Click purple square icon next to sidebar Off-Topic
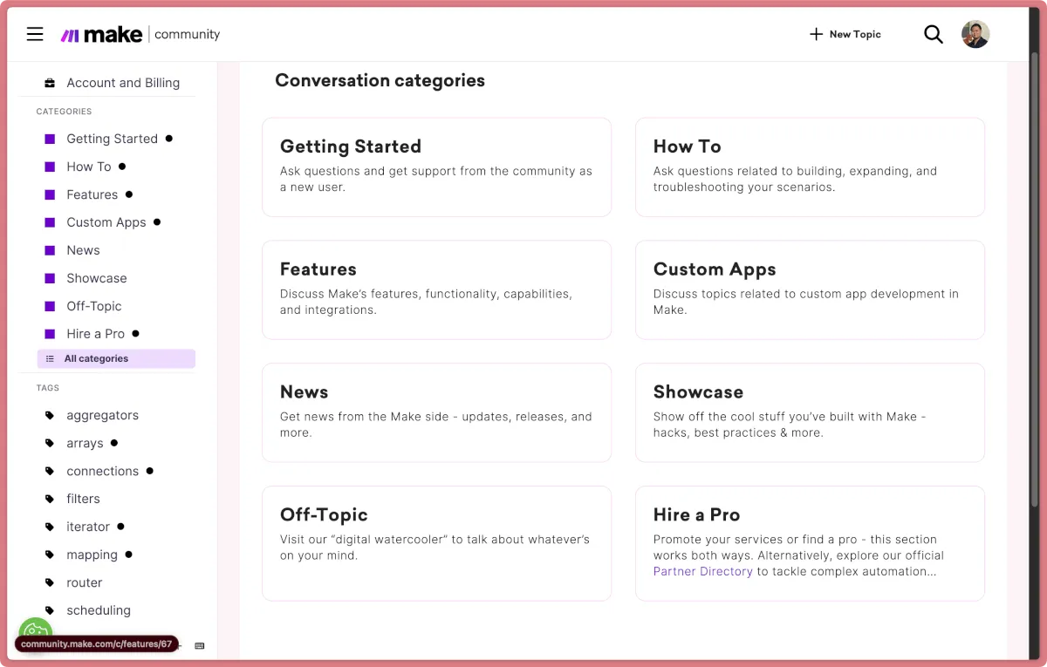1047x667 pixels. click(x=50, y=306)
